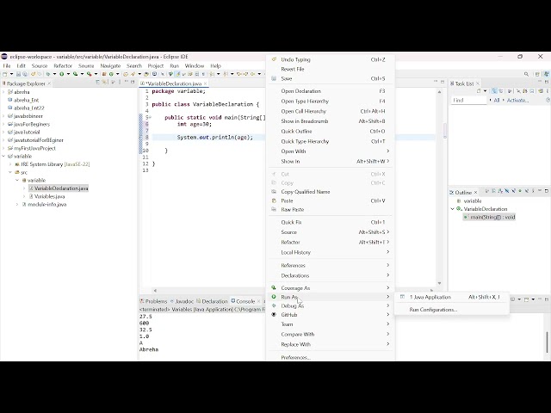
Task: Click the Run (green play) toolbar icon
Action: (61, 74)
